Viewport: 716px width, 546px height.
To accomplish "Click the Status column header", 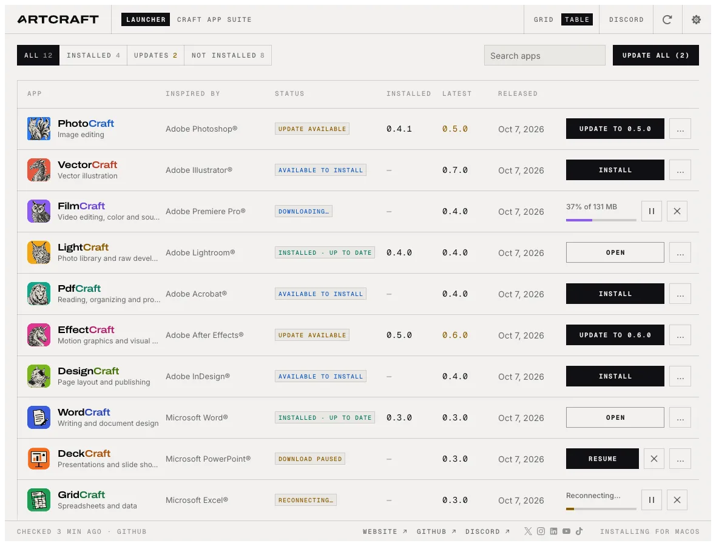I will (x=289, y=93).
